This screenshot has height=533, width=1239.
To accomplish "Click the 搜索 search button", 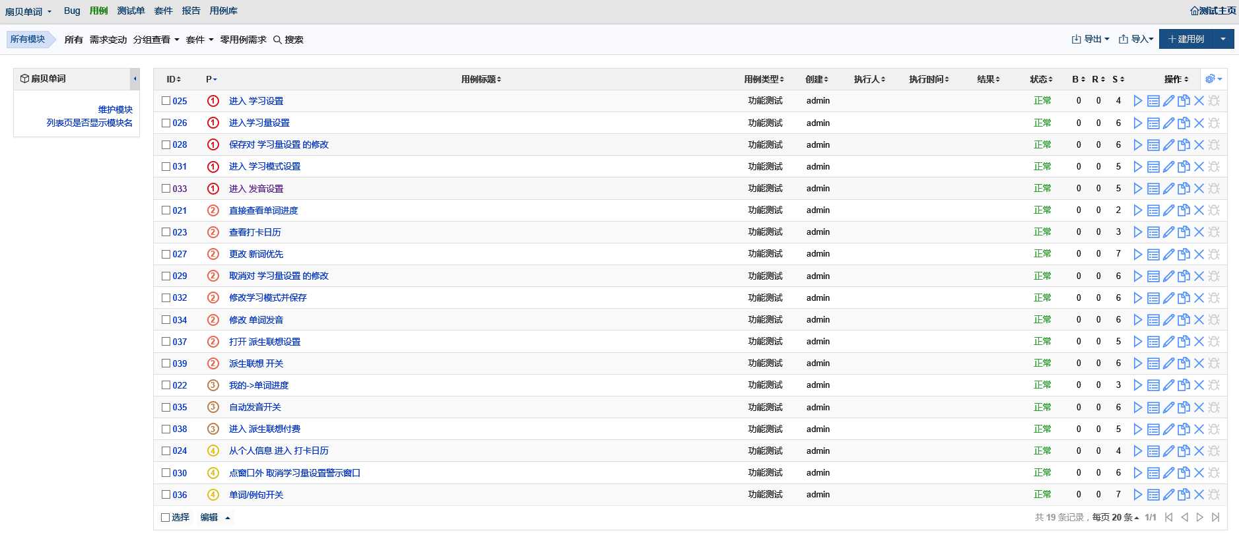I will [x=288, y=40].
